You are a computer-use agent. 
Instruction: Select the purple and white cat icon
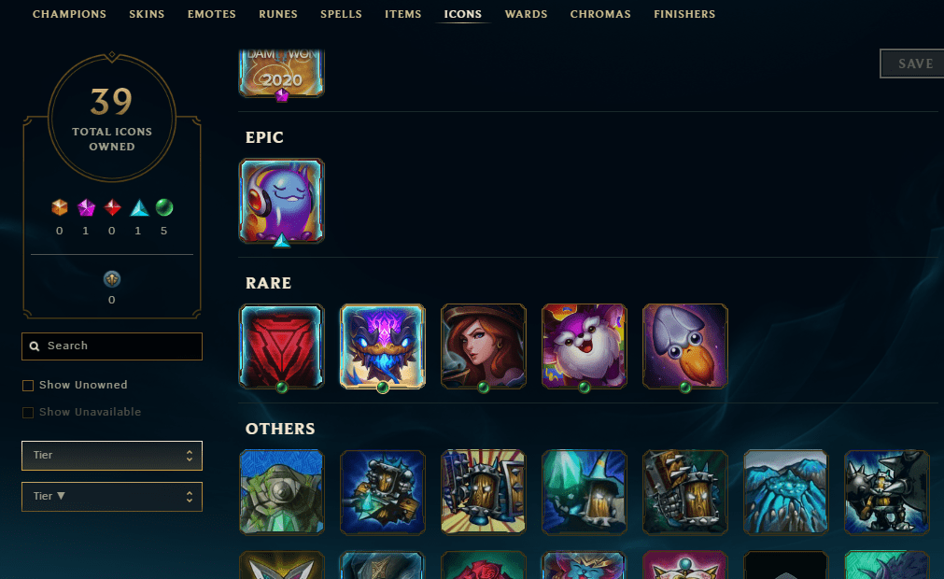585,346
